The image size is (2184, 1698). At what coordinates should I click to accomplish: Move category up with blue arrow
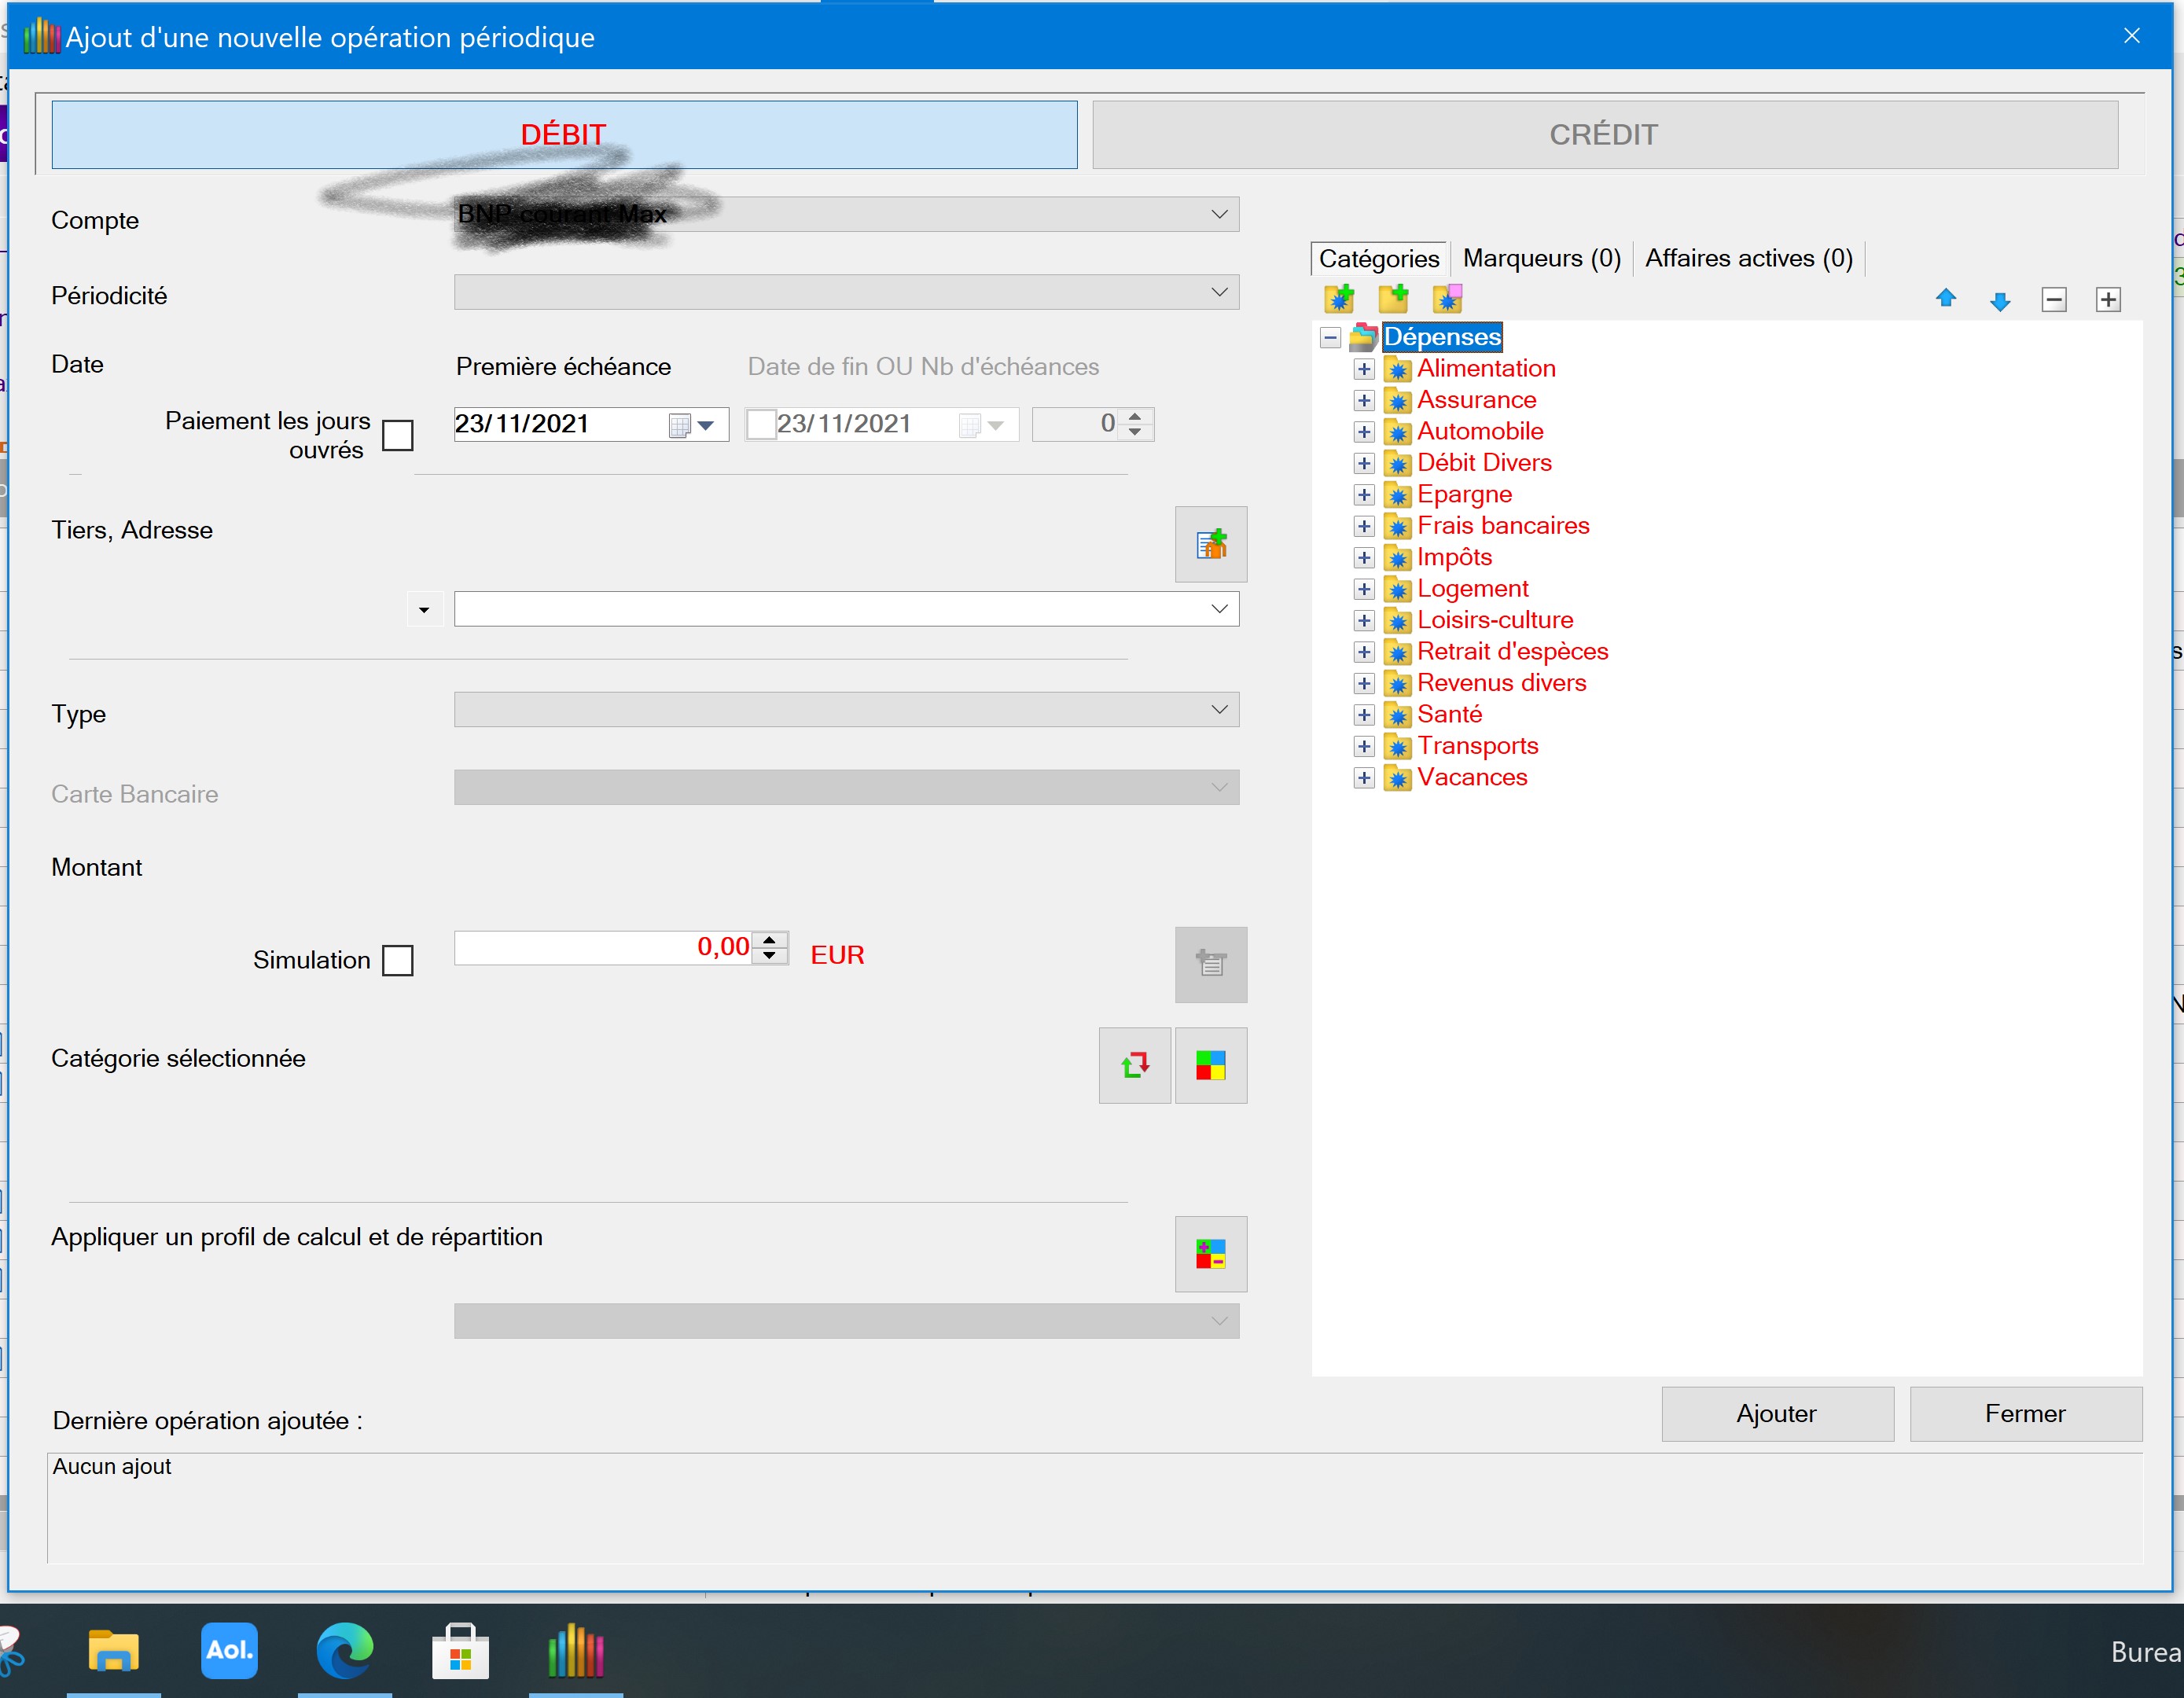tap(1945, 298)
